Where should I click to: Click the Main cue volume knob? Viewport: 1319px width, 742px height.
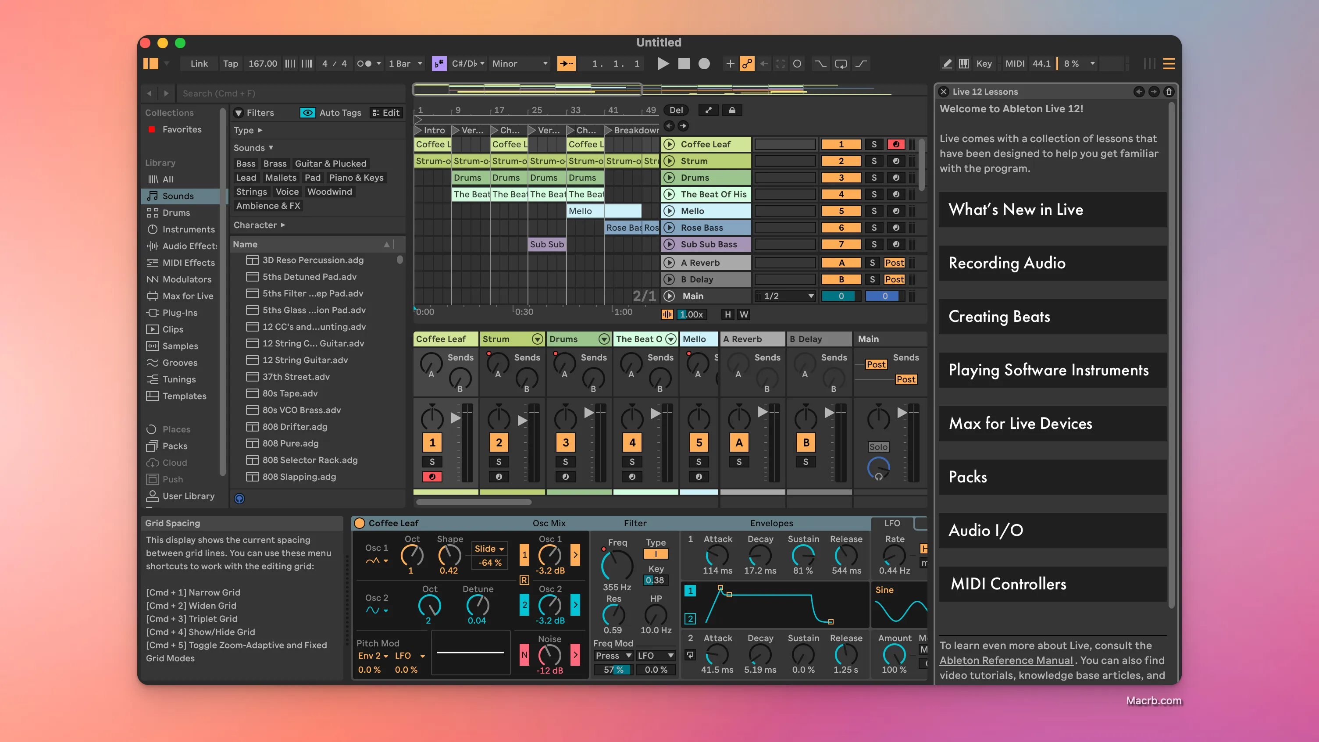point(878,468)
